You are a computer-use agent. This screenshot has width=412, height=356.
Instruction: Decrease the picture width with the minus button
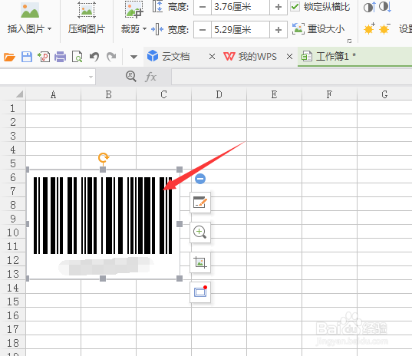203,30
